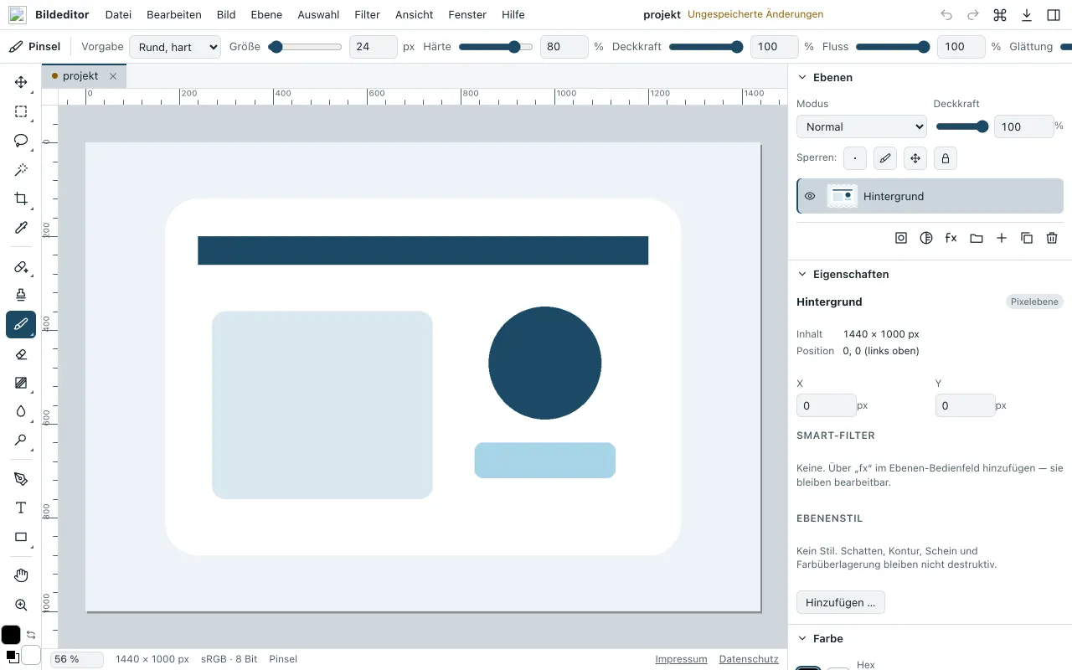Open the Datenschutz link
This screenshot has width=1072, height=670.
749,659
